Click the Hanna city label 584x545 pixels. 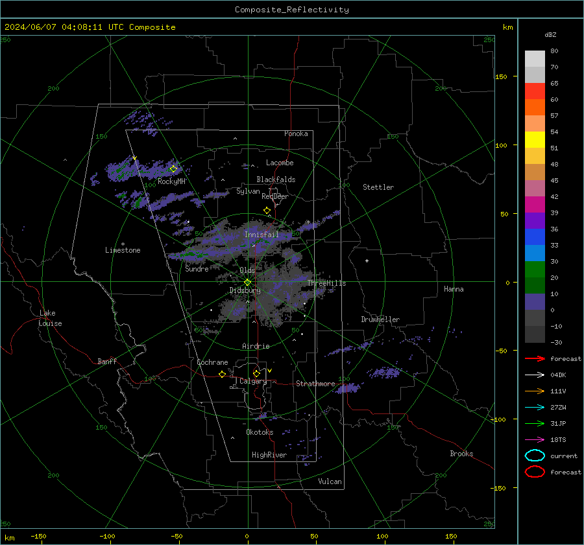(x=454, y=289)
